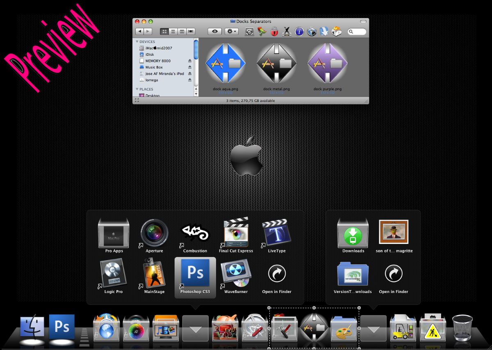Click the Quick Look eye button
Screen dimensions: 492x350
coord(215,32)
